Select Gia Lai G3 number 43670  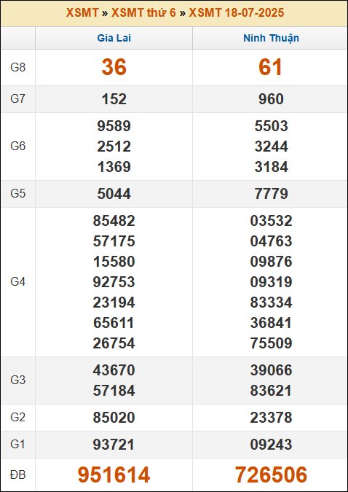pos(114,370)
